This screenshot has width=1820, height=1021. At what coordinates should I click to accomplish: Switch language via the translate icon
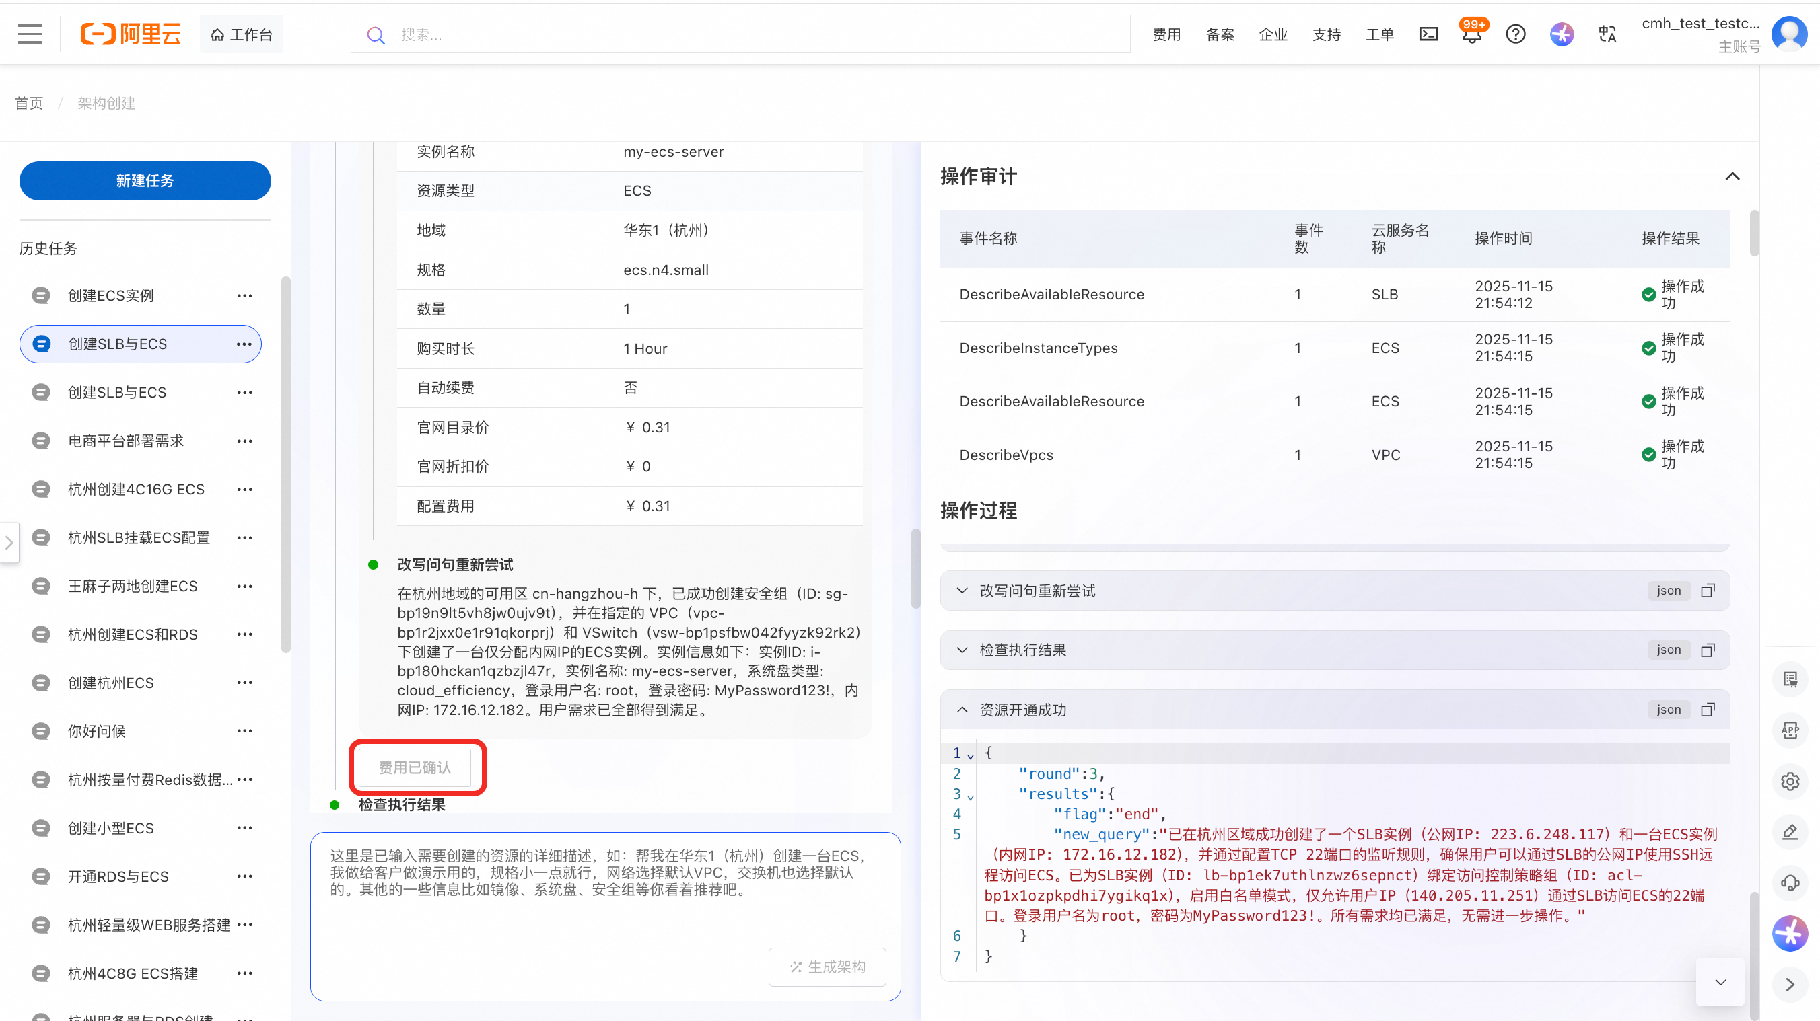tap(1607, 34)
